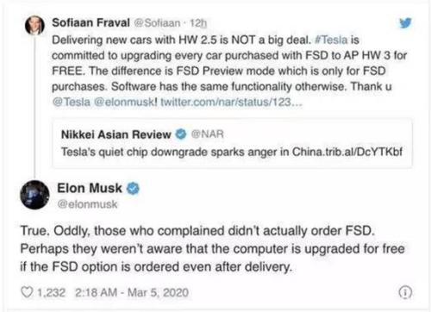Click the @Sofiaan handle
The height and width of the screenshot is (312, 431).
tap(157, 22)
